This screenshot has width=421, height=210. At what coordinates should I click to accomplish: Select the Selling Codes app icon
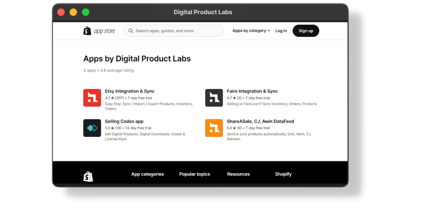click(92, 128)
